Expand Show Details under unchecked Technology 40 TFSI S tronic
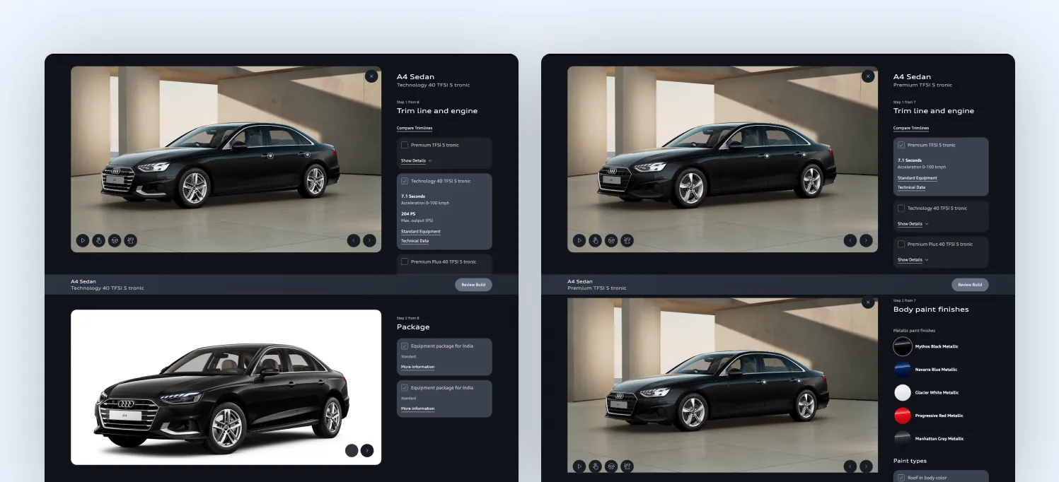 click(x=913, y=224)
